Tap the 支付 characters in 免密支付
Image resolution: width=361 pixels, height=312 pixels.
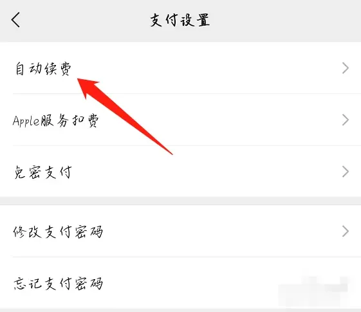[x=58, y=172]
